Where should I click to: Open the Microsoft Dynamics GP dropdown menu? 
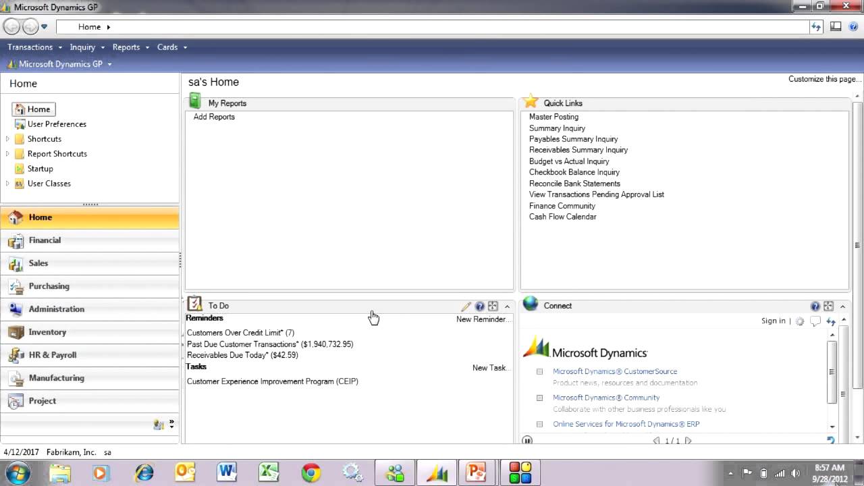[x=59, y=64]
